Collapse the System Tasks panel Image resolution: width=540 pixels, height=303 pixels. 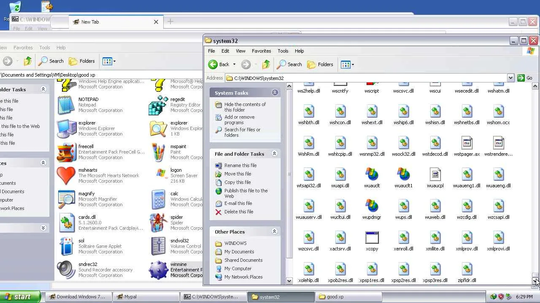(275, 93)
